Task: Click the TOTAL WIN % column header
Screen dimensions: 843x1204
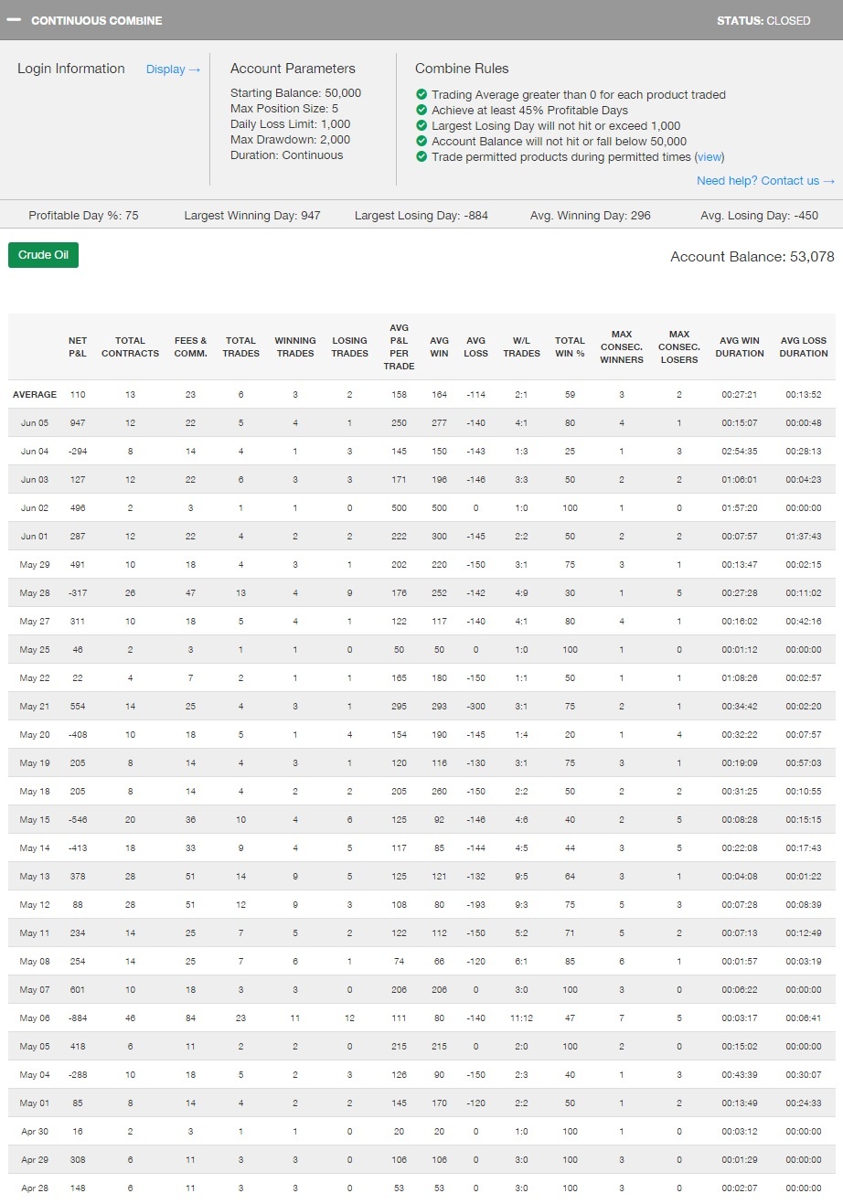Action: pos(570,346)
